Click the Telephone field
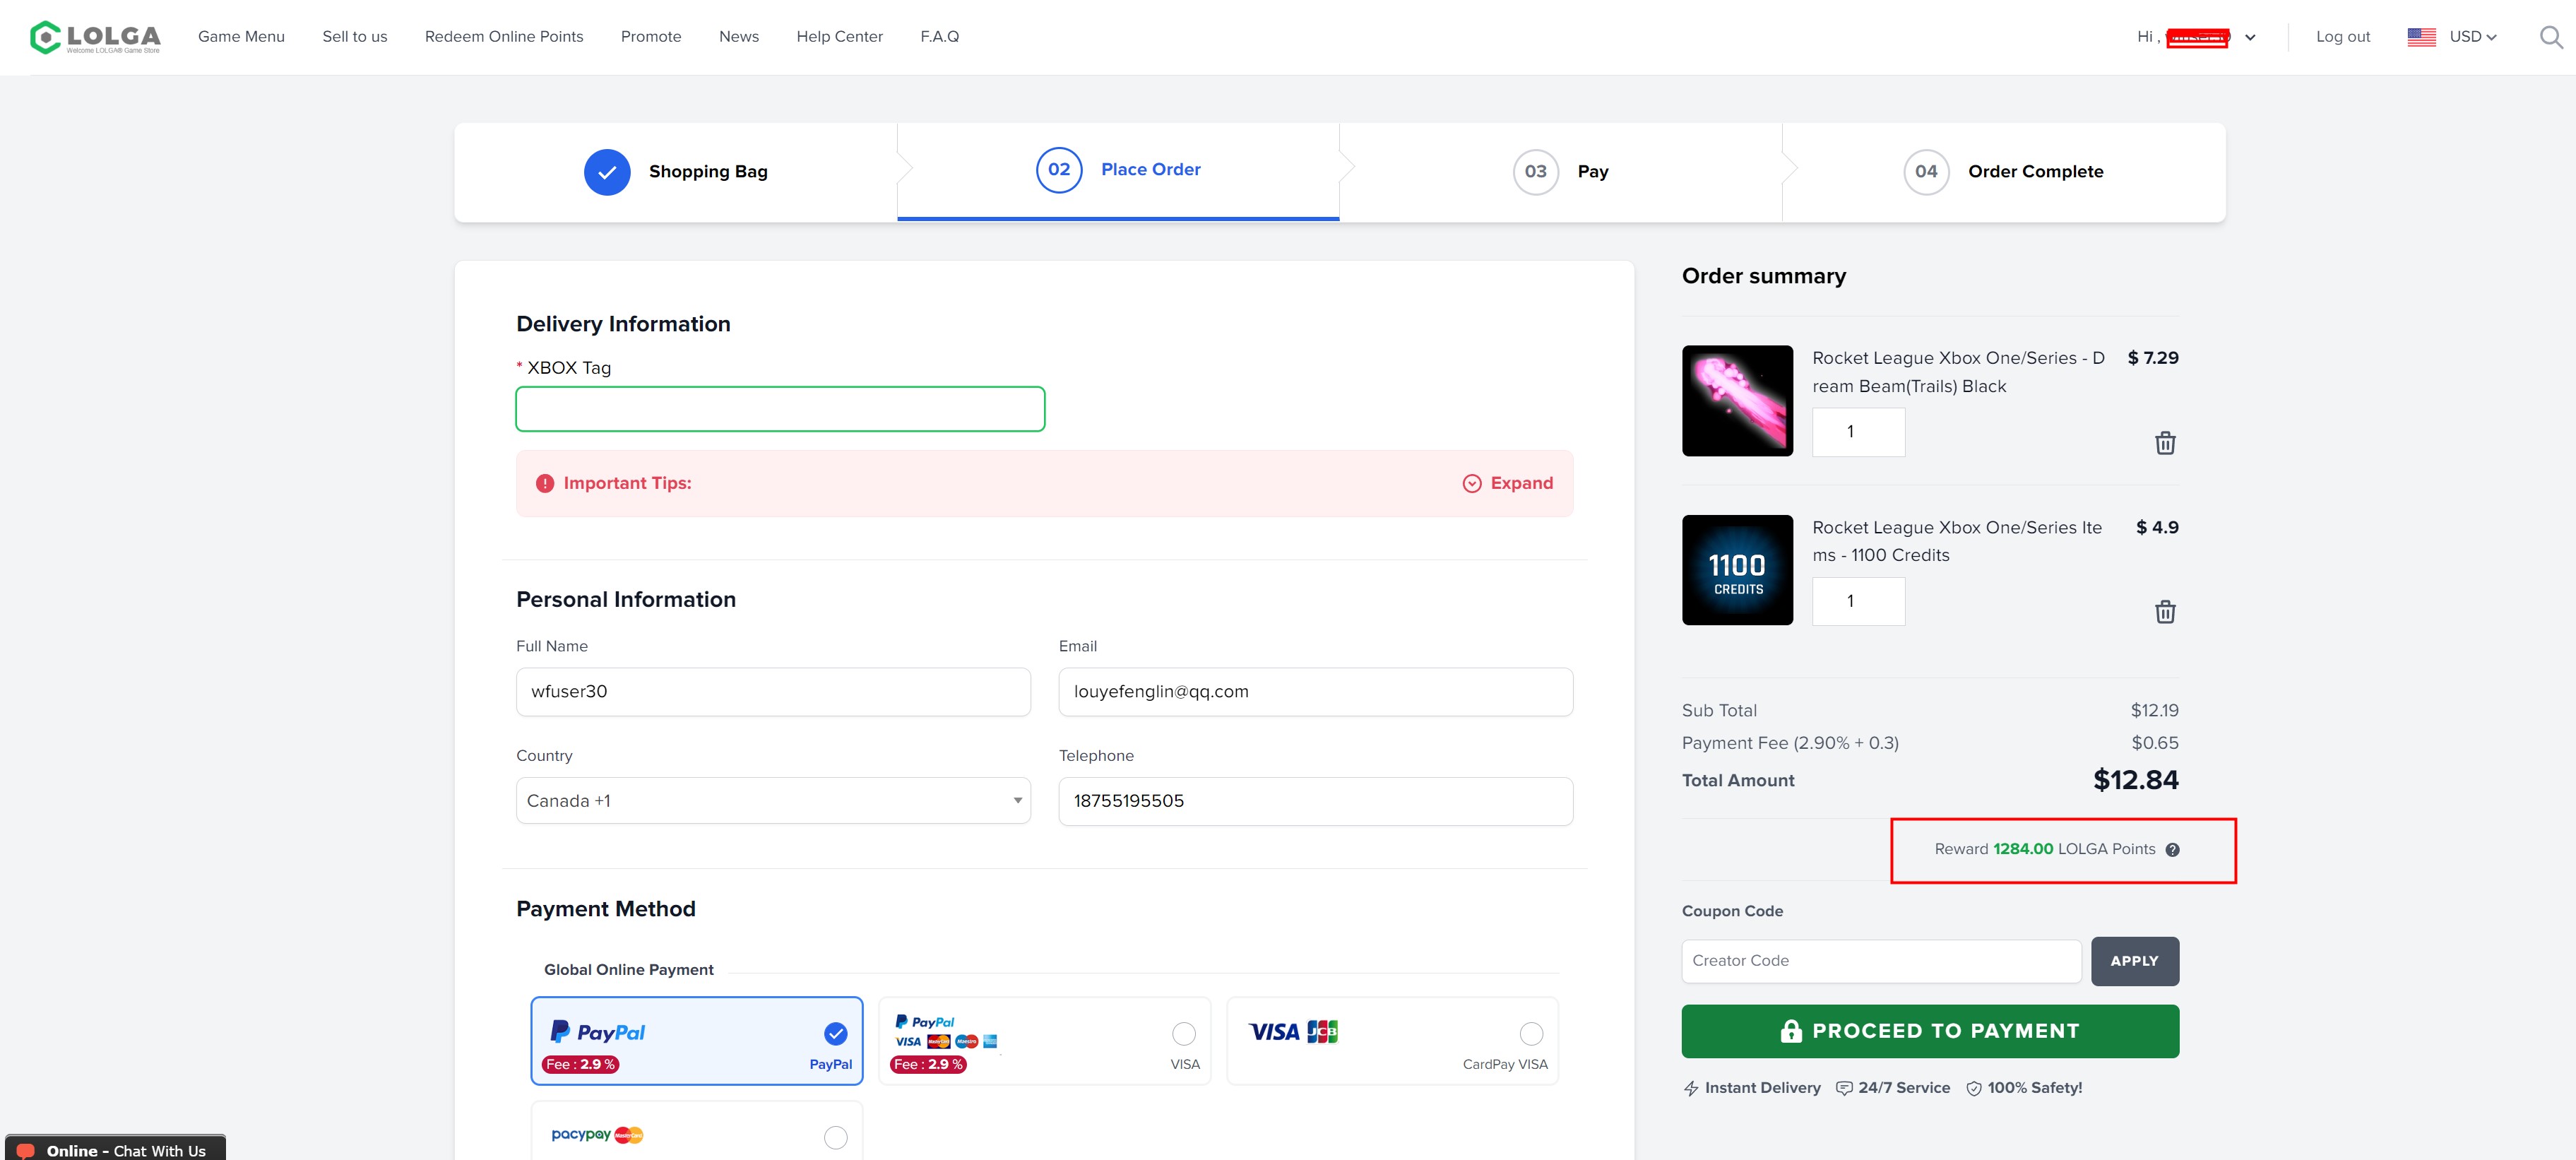Screen dimensions: 2576x1160 (1316, 801)
